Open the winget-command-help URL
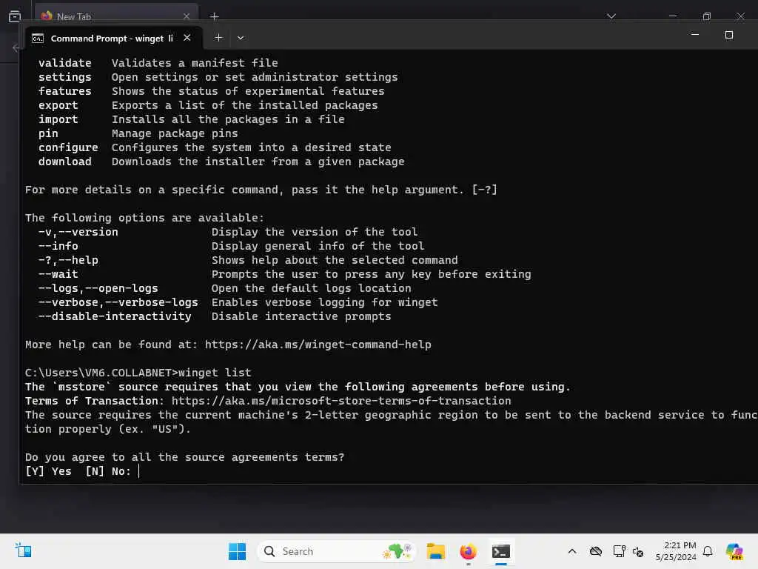The image size is (758, 569). tap(318, 345)
